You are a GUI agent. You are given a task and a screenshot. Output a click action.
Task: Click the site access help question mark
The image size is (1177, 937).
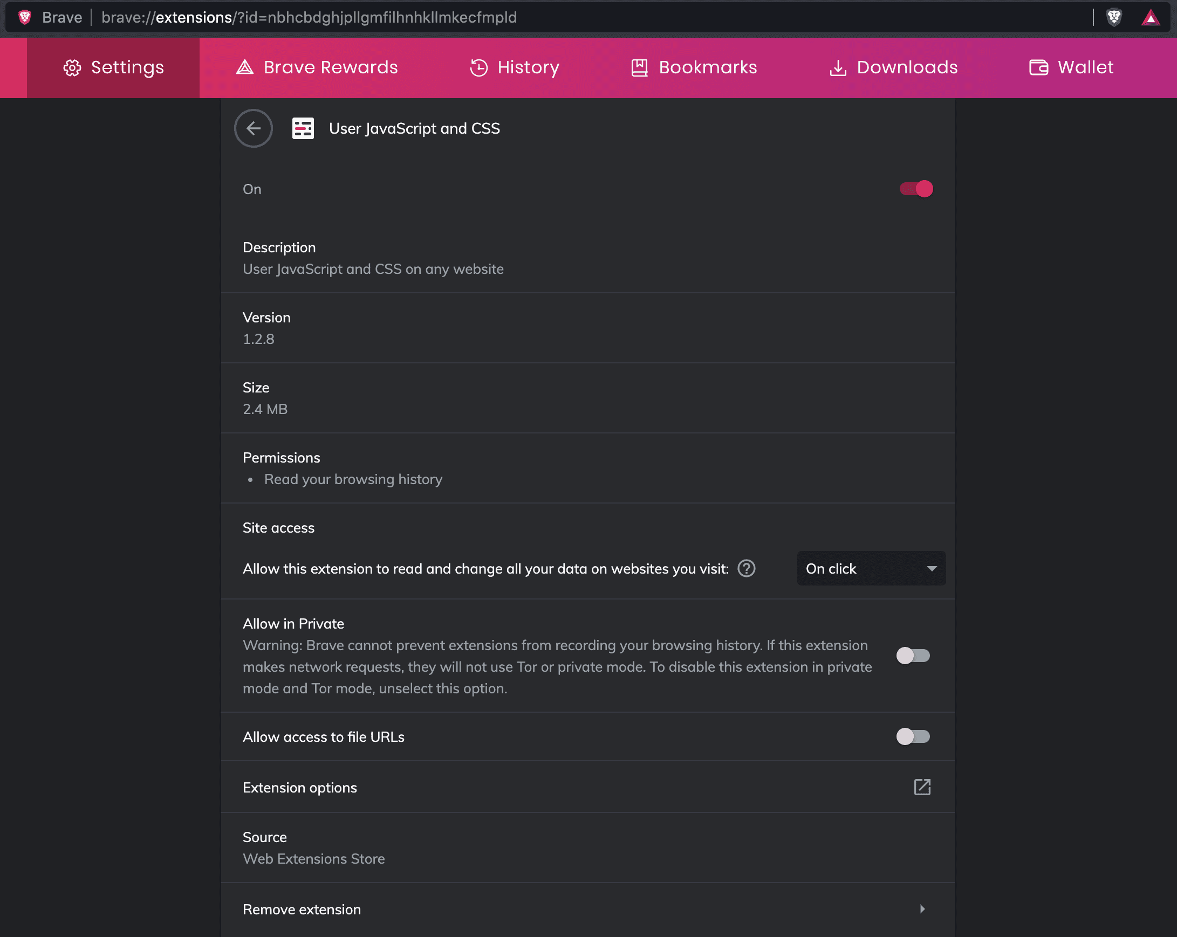(746, 569)
